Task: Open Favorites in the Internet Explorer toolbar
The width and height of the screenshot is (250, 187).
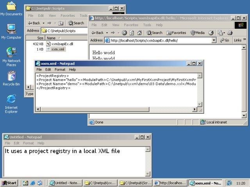Action: pos(176,33)
